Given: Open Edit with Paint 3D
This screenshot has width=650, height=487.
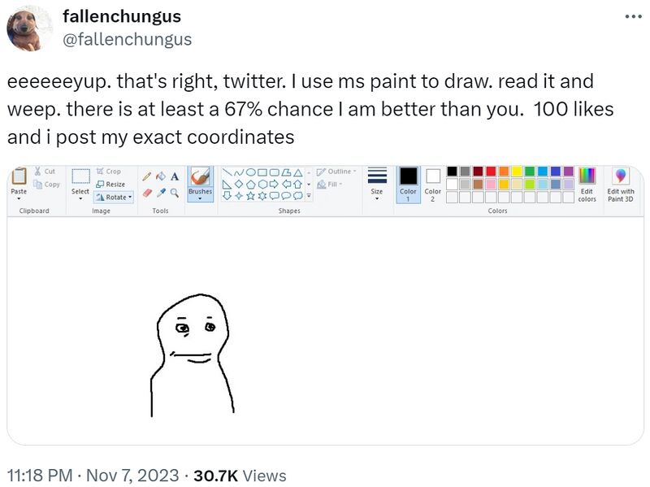Looking at the screenshot, I should click(x=622, y=185).
